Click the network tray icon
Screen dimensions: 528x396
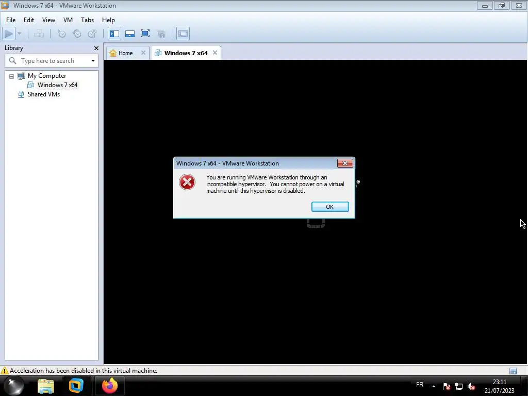[459, 386]
